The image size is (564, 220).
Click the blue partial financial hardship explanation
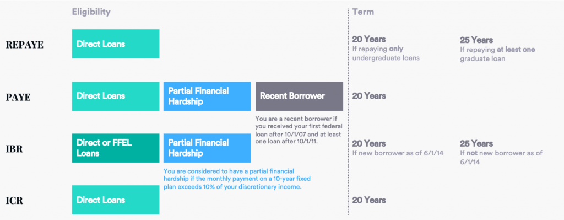point(237,179)
